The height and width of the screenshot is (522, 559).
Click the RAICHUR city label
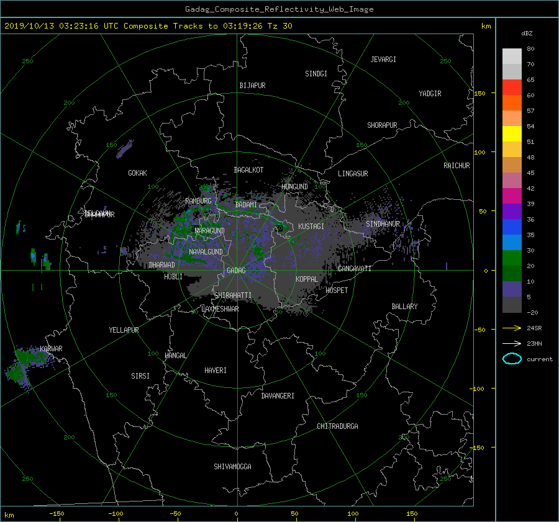pos(457,166)
